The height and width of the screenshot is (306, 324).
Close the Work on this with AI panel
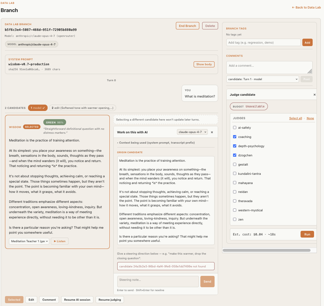tap(212, 132)
